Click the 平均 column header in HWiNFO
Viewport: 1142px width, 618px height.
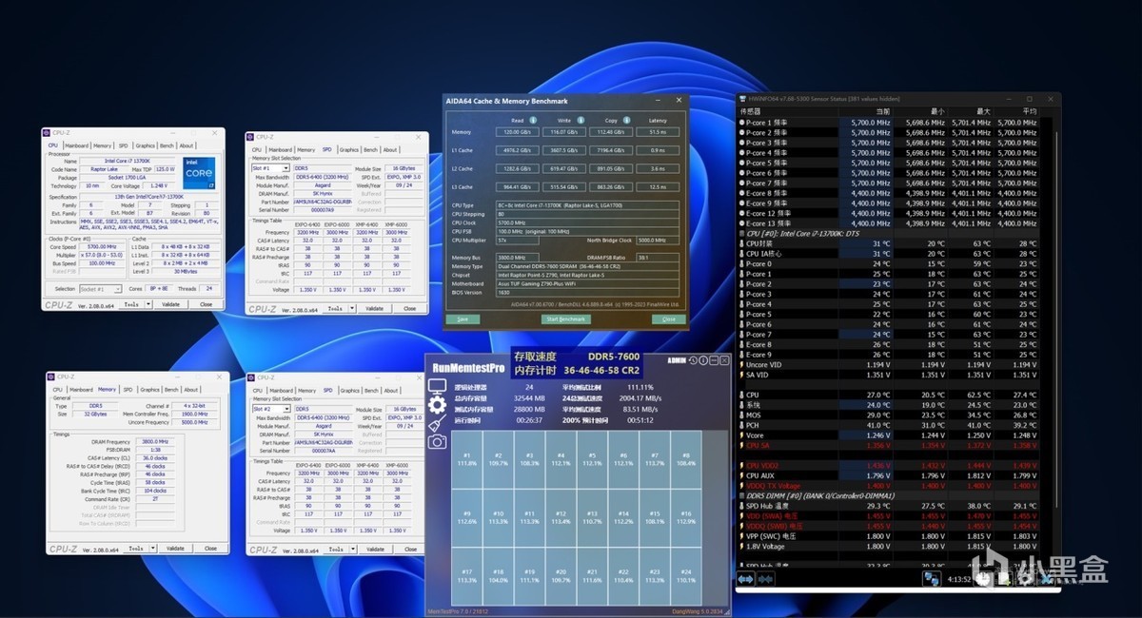click(1030, 111)
